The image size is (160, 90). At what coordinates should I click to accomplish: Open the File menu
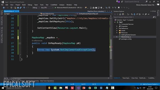click(x=2, y=5)
